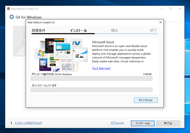Click the キャンセル(A) button
This screenshot has height=133, width=190.
tap(146, 100)
